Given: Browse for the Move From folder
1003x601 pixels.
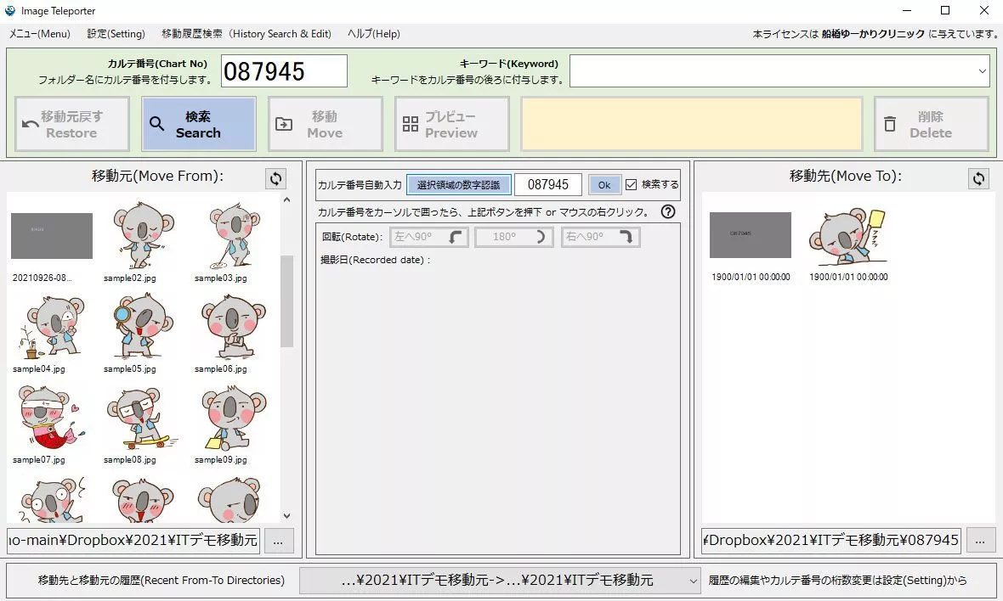Looking at the screenshot, I should 279,540.
